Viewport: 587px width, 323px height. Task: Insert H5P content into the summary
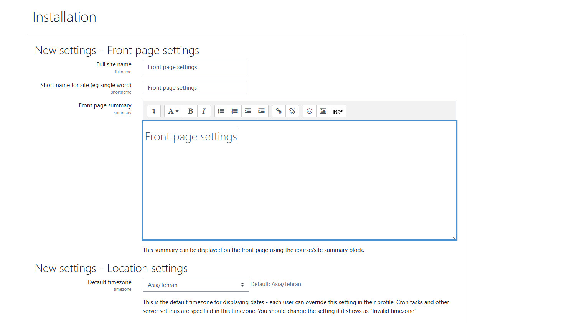pos(338,111)
